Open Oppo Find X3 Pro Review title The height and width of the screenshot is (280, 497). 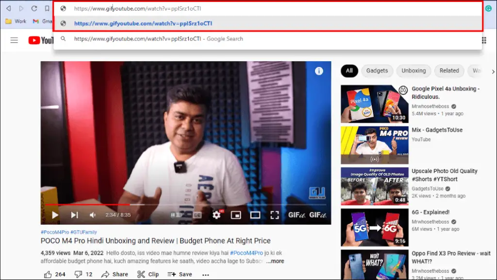pos(451,258)
